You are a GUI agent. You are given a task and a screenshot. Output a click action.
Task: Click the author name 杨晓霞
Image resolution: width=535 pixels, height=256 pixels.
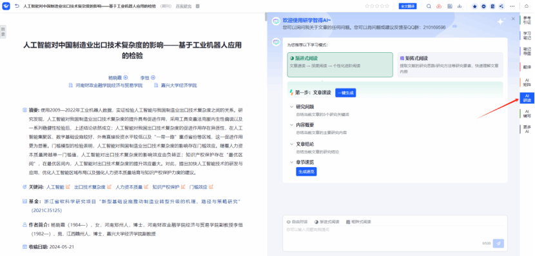click(x=115, y=77)
